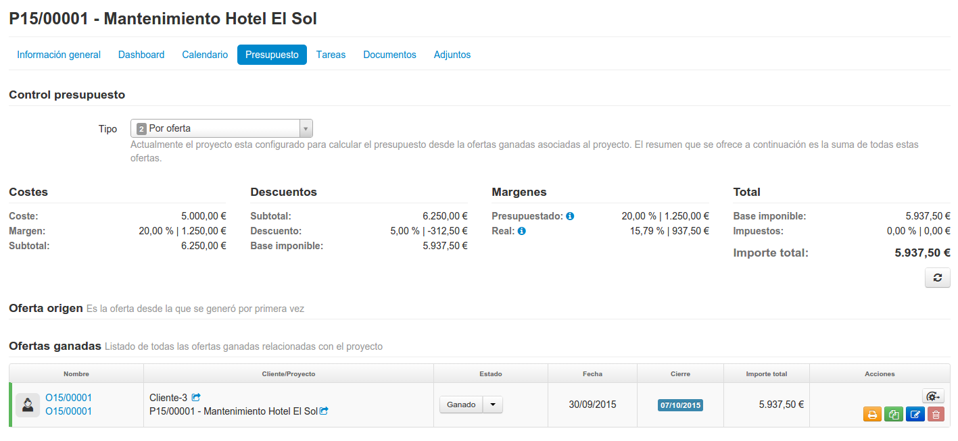The height and width of the screenshot is (441, 958).
Task: Click info icon next to Presupuestado
Action: click(570, 216)
